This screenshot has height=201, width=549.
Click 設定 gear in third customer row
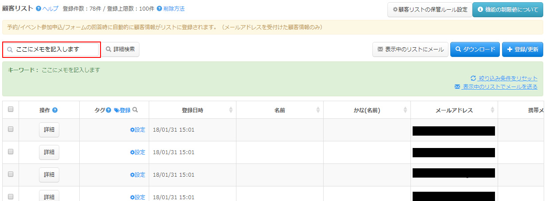(132, 174)
